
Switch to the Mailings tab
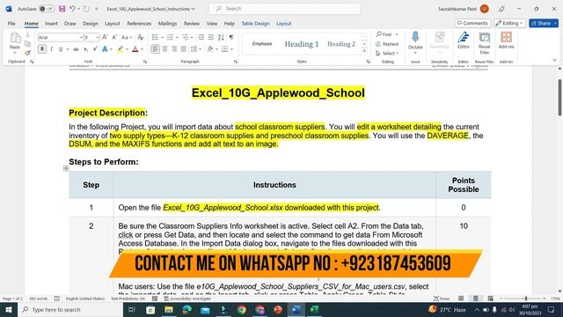click(x=167, y=24)
